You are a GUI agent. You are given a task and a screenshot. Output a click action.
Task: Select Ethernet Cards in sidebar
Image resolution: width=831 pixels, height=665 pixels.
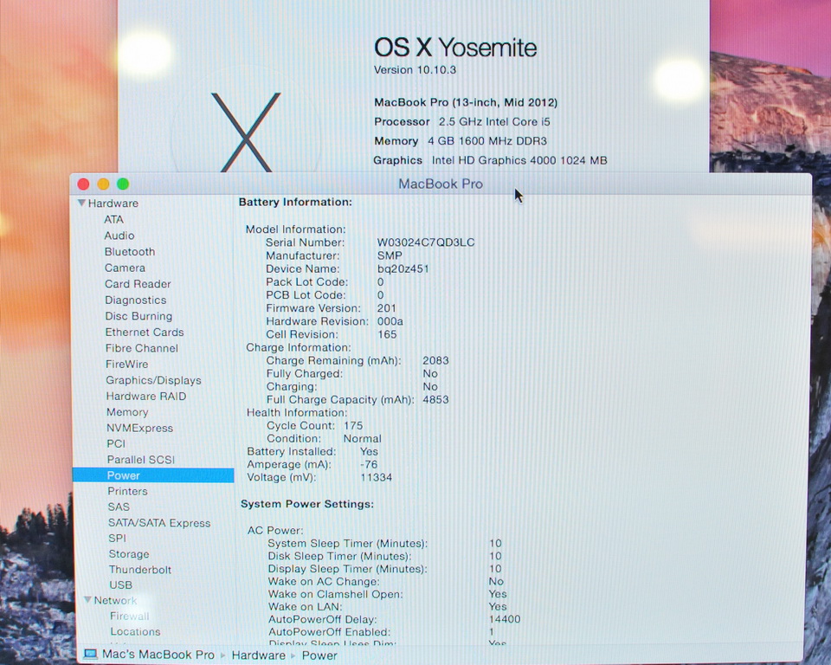[x=145, y=332]
